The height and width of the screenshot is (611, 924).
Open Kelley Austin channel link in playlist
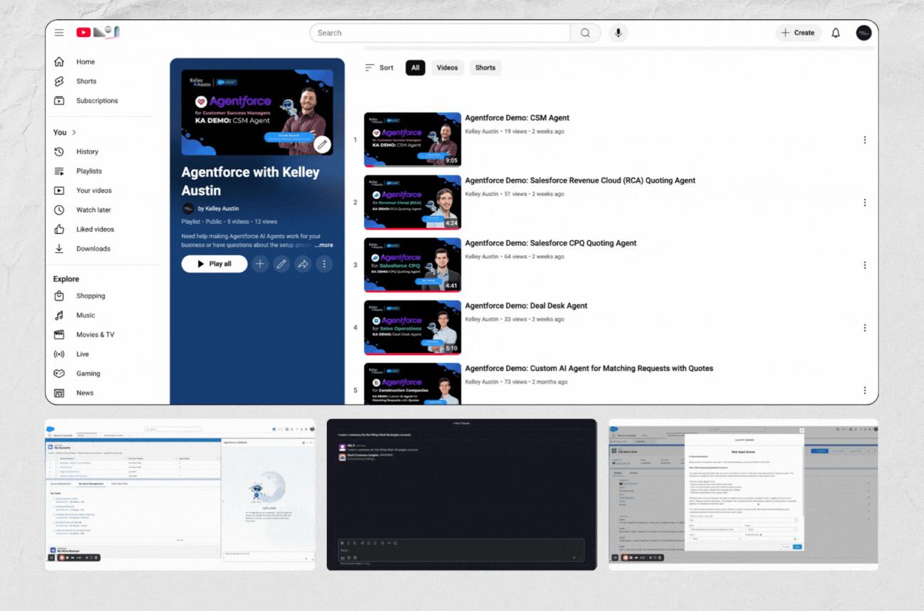[x=218, y=208]
